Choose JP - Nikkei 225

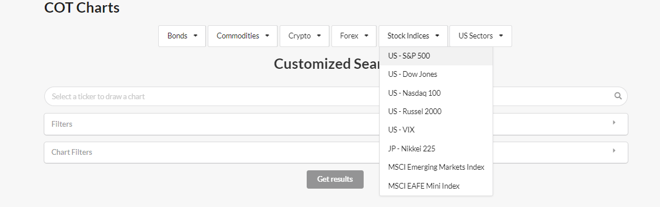pyautogui.click(x=436, y=149)
